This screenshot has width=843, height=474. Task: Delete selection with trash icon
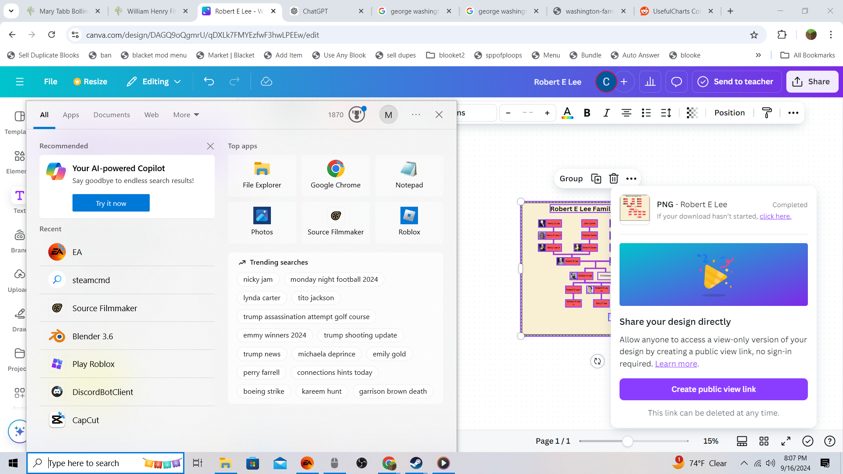pos(614,179)
